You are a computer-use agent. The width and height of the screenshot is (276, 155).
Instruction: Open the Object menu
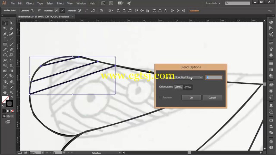coord(30,3)
